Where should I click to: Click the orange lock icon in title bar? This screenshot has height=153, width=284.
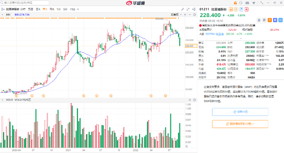click(235, 3)
